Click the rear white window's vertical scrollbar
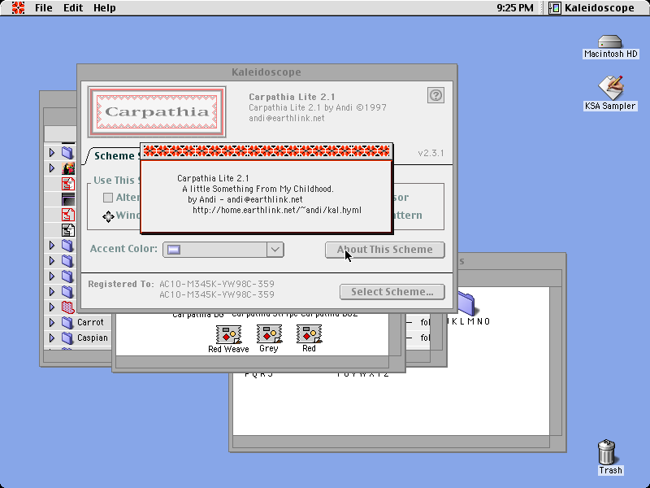The width and height of the screenshot is (650, 488). point(555,361)
